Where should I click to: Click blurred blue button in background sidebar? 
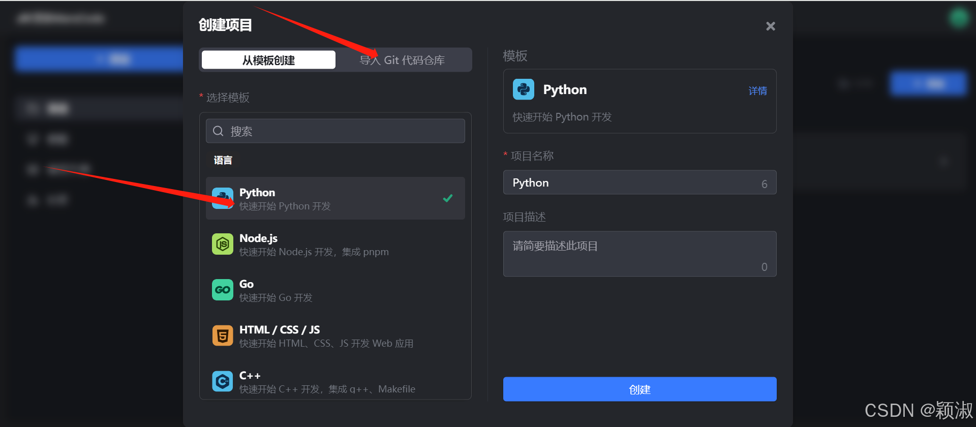click(99, 59)
